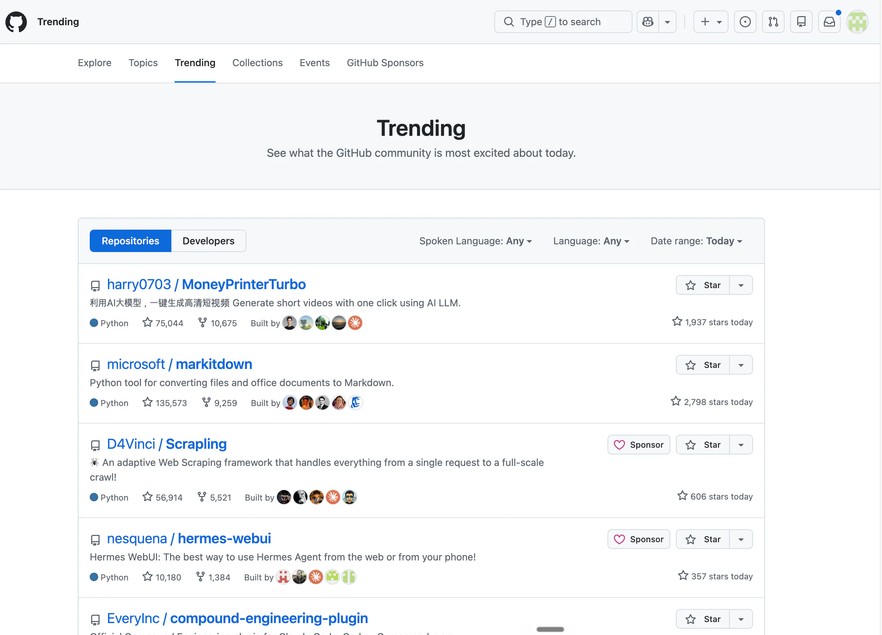Image resolution: width=882 pixels, height=635 pixels.
Task: Open the Repositories icon in header
Action: point(801,22)
